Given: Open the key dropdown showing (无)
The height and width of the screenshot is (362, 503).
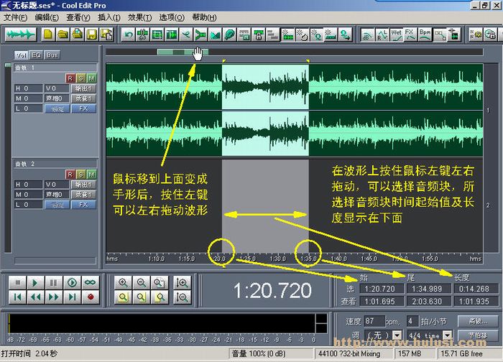Looking at the screenshot, I should click(x=397, y=335).
